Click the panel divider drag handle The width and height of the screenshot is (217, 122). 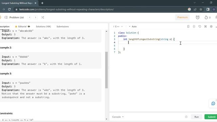[108, 68]
